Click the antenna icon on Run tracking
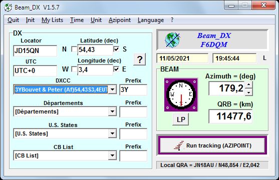 pyautogui.click(x=179, y=145)
